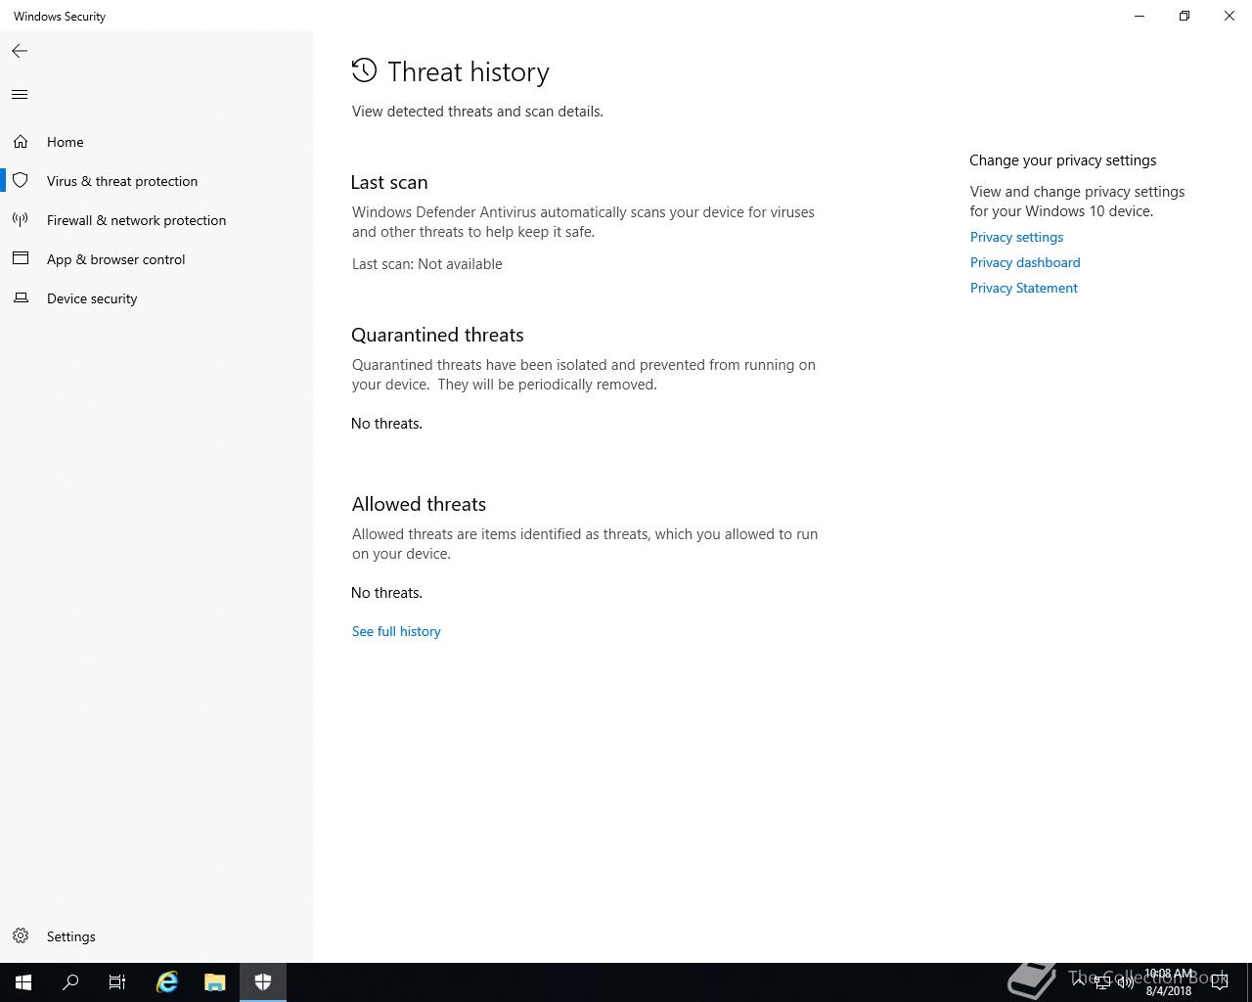Viewport: 1252px width, 1002px height.
Task: Click the Device security laptop icon
Action: (x=21, y=298)
